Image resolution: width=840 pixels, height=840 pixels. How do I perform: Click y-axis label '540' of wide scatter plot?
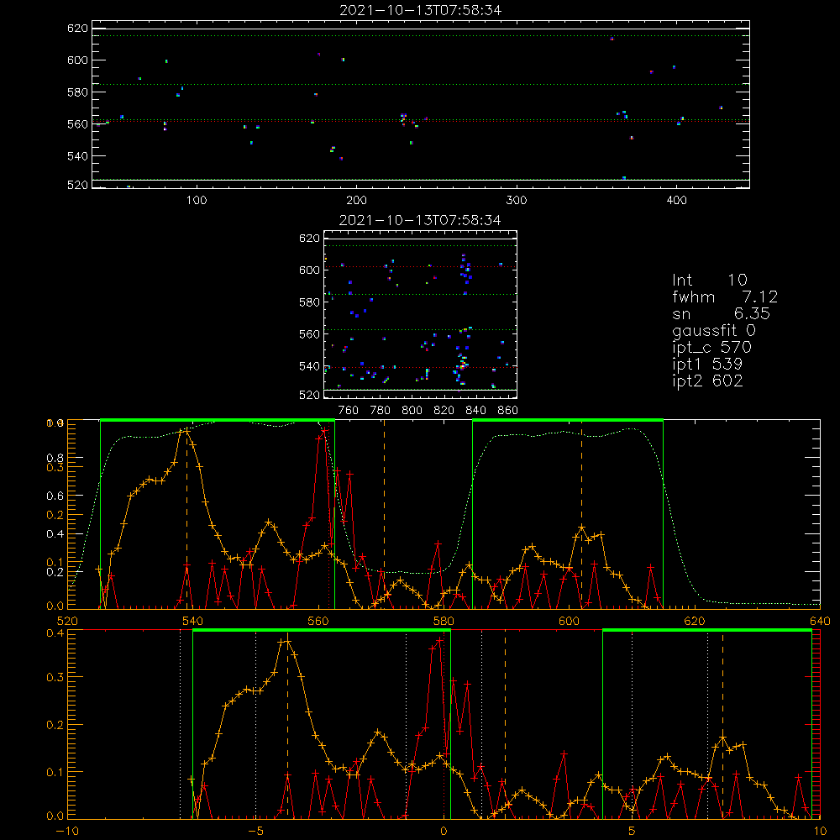pos(77,156)
